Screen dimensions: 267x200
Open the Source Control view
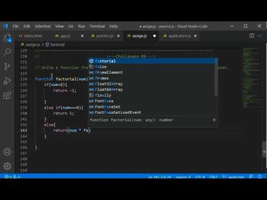[x=7, y=67]
